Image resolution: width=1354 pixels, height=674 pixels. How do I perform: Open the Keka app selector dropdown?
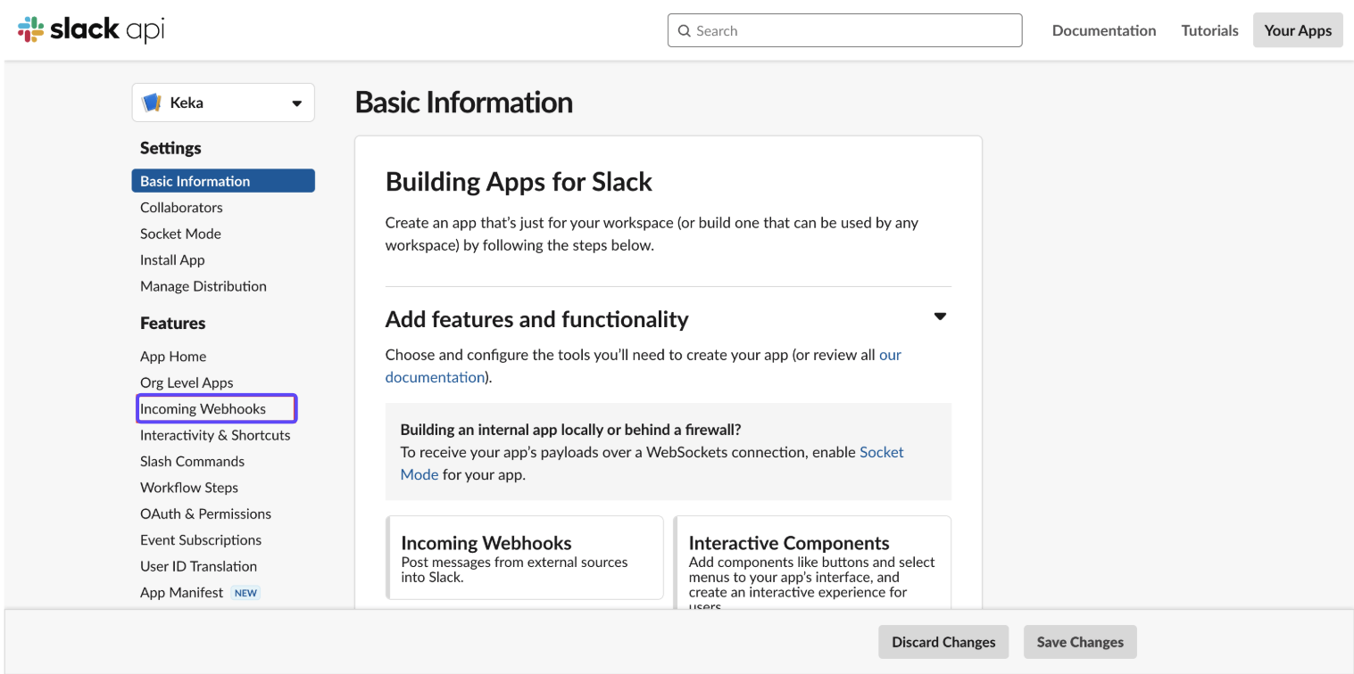[296, 103]
